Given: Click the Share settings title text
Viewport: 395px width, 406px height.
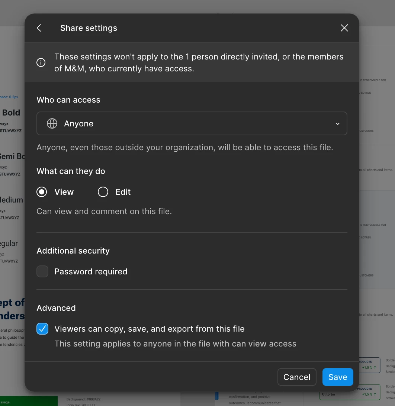Looking at the screenshot, I should tap(89, 28).
